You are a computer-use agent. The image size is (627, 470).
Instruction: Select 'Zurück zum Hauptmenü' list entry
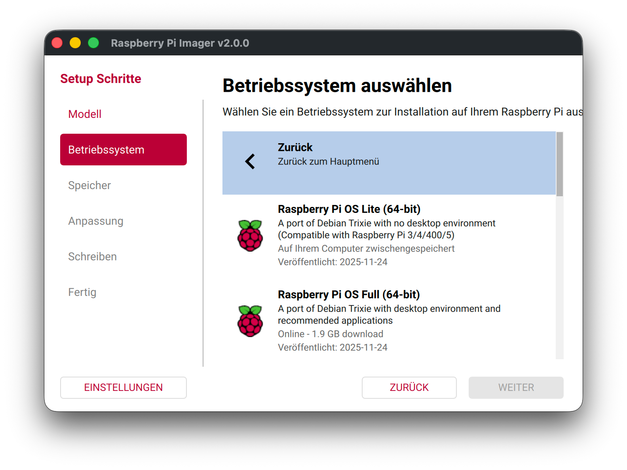(x=328, y=161)
